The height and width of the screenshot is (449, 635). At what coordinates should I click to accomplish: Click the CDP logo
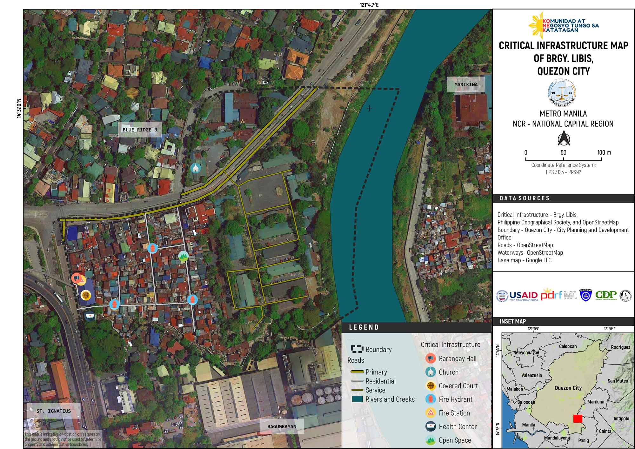[x=606, y=295]
